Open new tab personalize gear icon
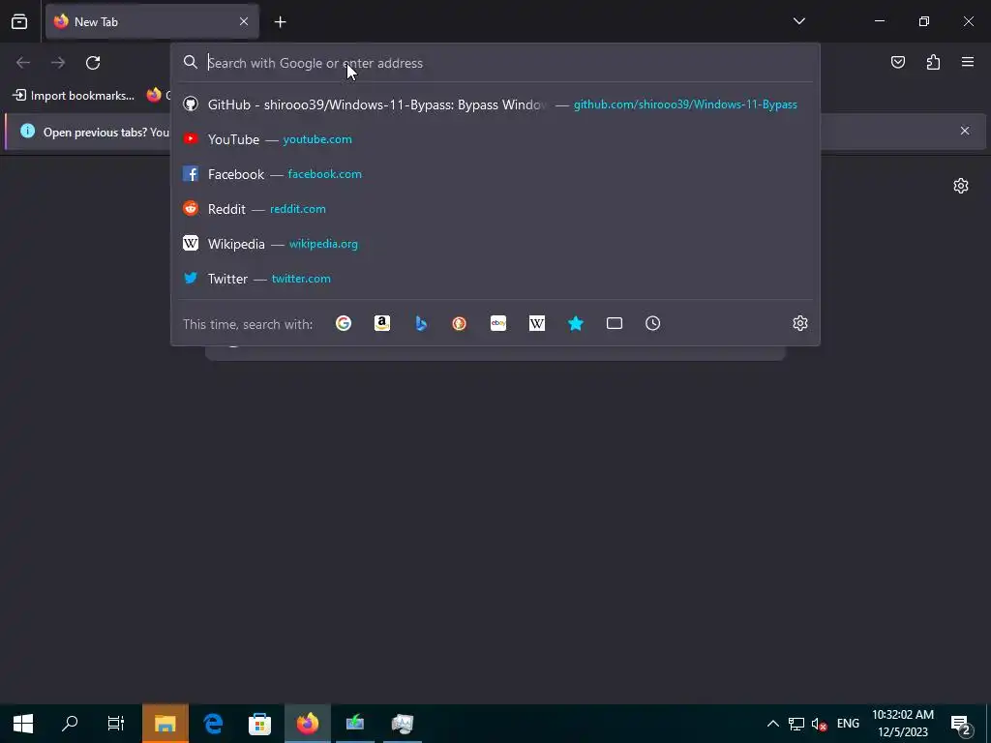The height and width of the screenshot is (743, 991). [x=961, y=186]
